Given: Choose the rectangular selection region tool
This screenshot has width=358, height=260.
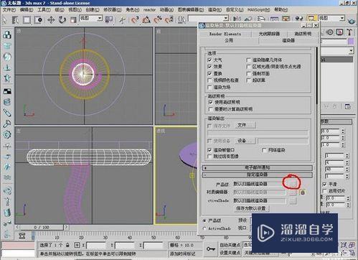Looking at the screenshot, I should point(27,19).
